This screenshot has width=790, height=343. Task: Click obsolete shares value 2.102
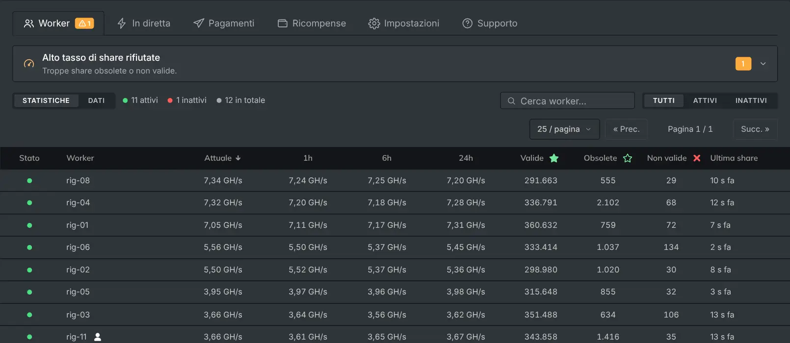tap(608, 203)
